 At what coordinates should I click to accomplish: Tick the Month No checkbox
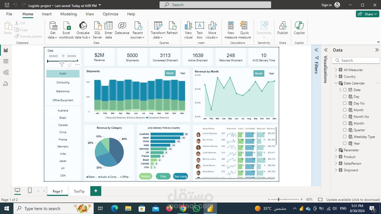point(345,116)
